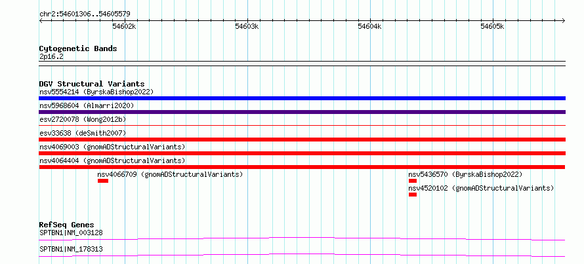This screenshot has height=264, width=584.
Task: Select the magenta SPTBN1|NM_178313 transcript line
Action: (302, 255)
